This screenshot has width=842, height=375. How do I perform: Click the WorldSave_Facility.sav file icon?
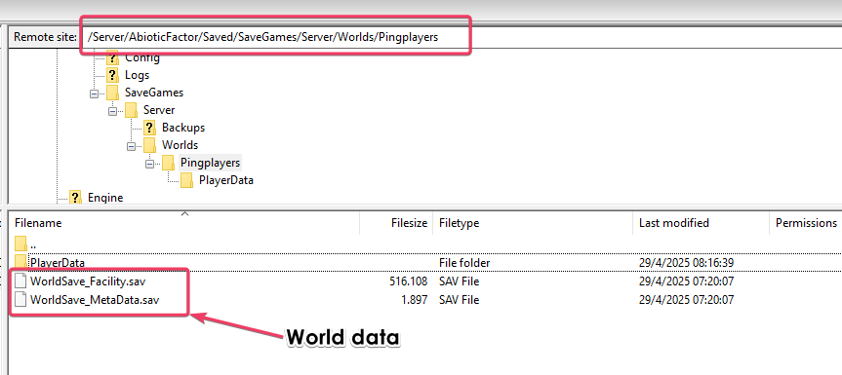coord(20,281)
